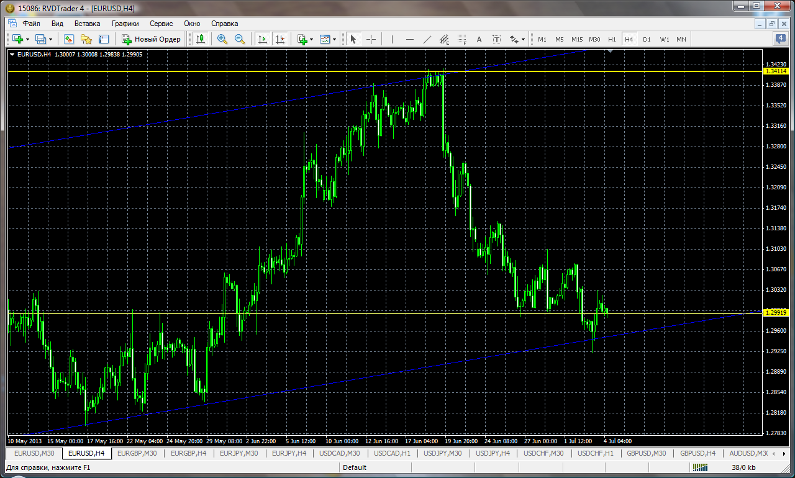
Task: Switch timeframe to M30
Action: 595,39
